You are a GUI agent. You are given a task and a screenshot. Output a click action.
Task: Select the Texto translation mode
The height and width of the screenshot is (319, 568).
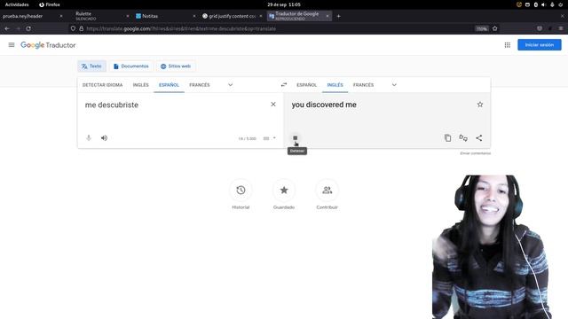click(91, 66)
